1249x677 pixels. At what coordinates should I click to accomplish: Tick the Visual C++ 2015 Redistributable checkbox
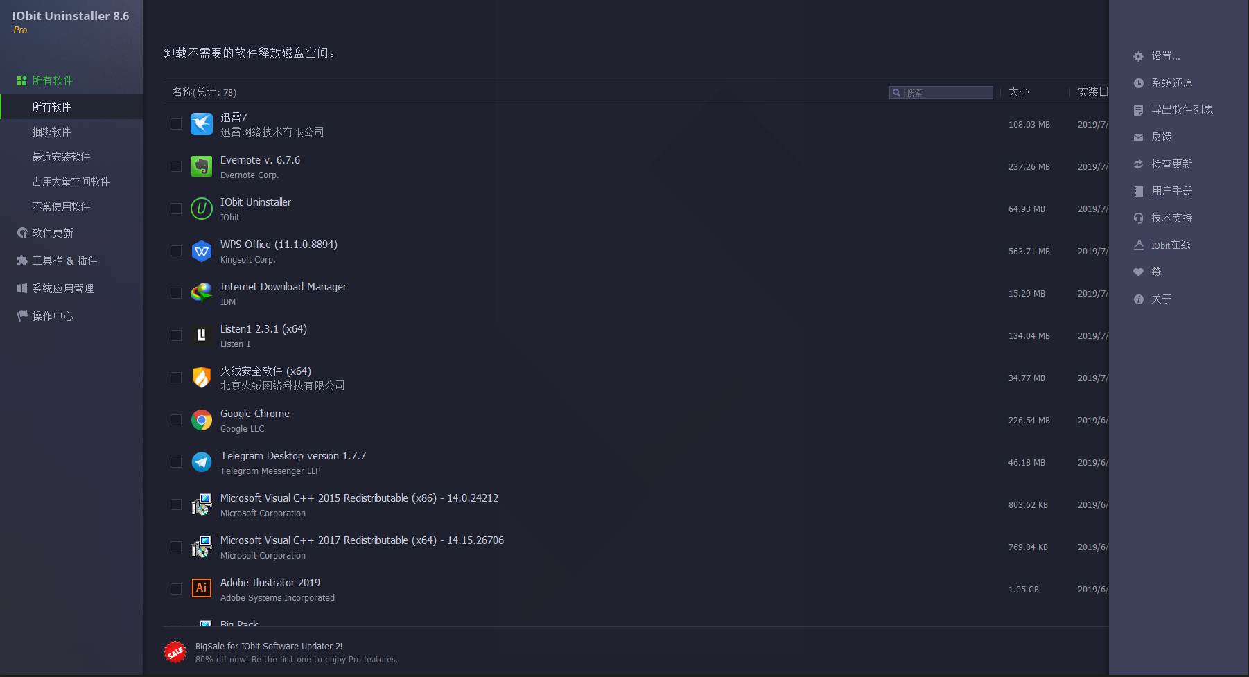pos(176,504)
